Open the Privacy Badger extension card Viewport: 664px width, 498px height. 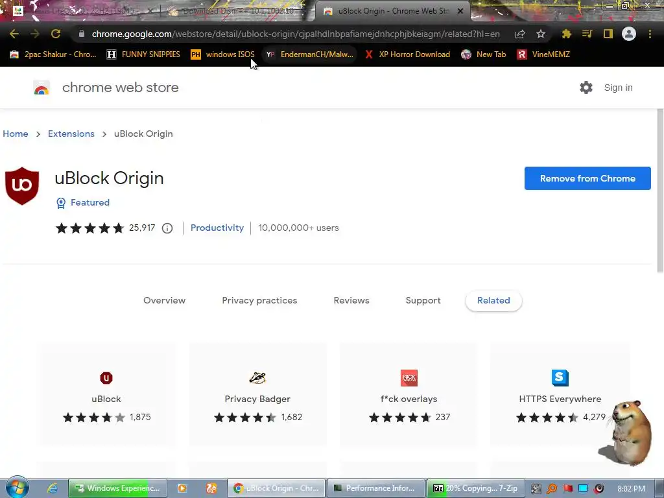coord(257,394)
